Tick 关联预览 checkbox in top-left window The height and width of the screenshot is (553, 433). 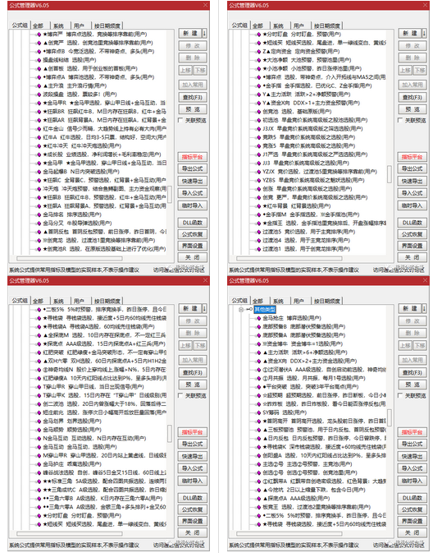point(180,120)
